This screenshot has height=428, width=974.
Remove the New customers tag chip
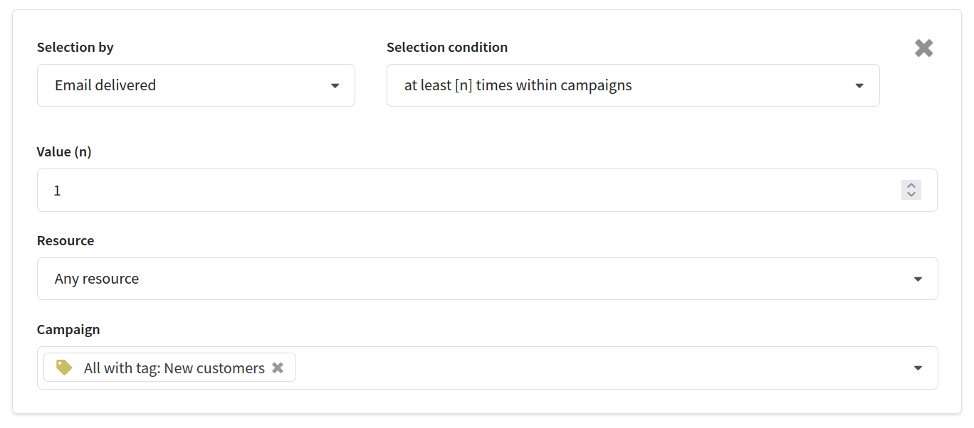pyautogui.click(x=278, y=368)
